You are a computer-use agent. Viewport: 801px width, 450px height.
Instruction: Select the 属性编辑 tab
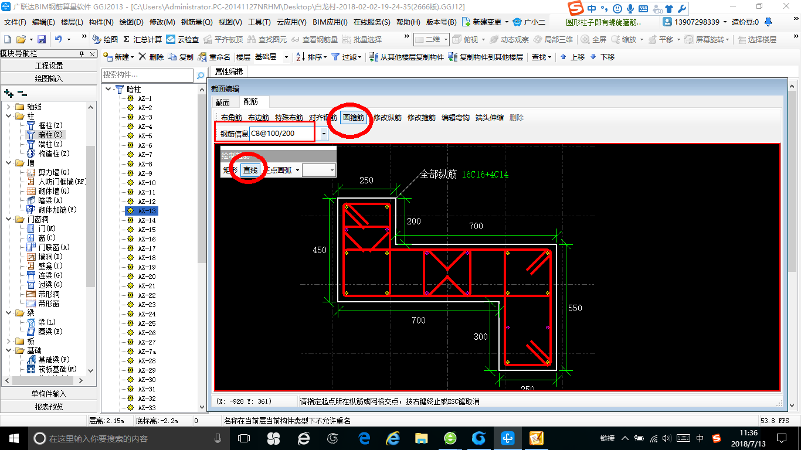click(229, 71)
